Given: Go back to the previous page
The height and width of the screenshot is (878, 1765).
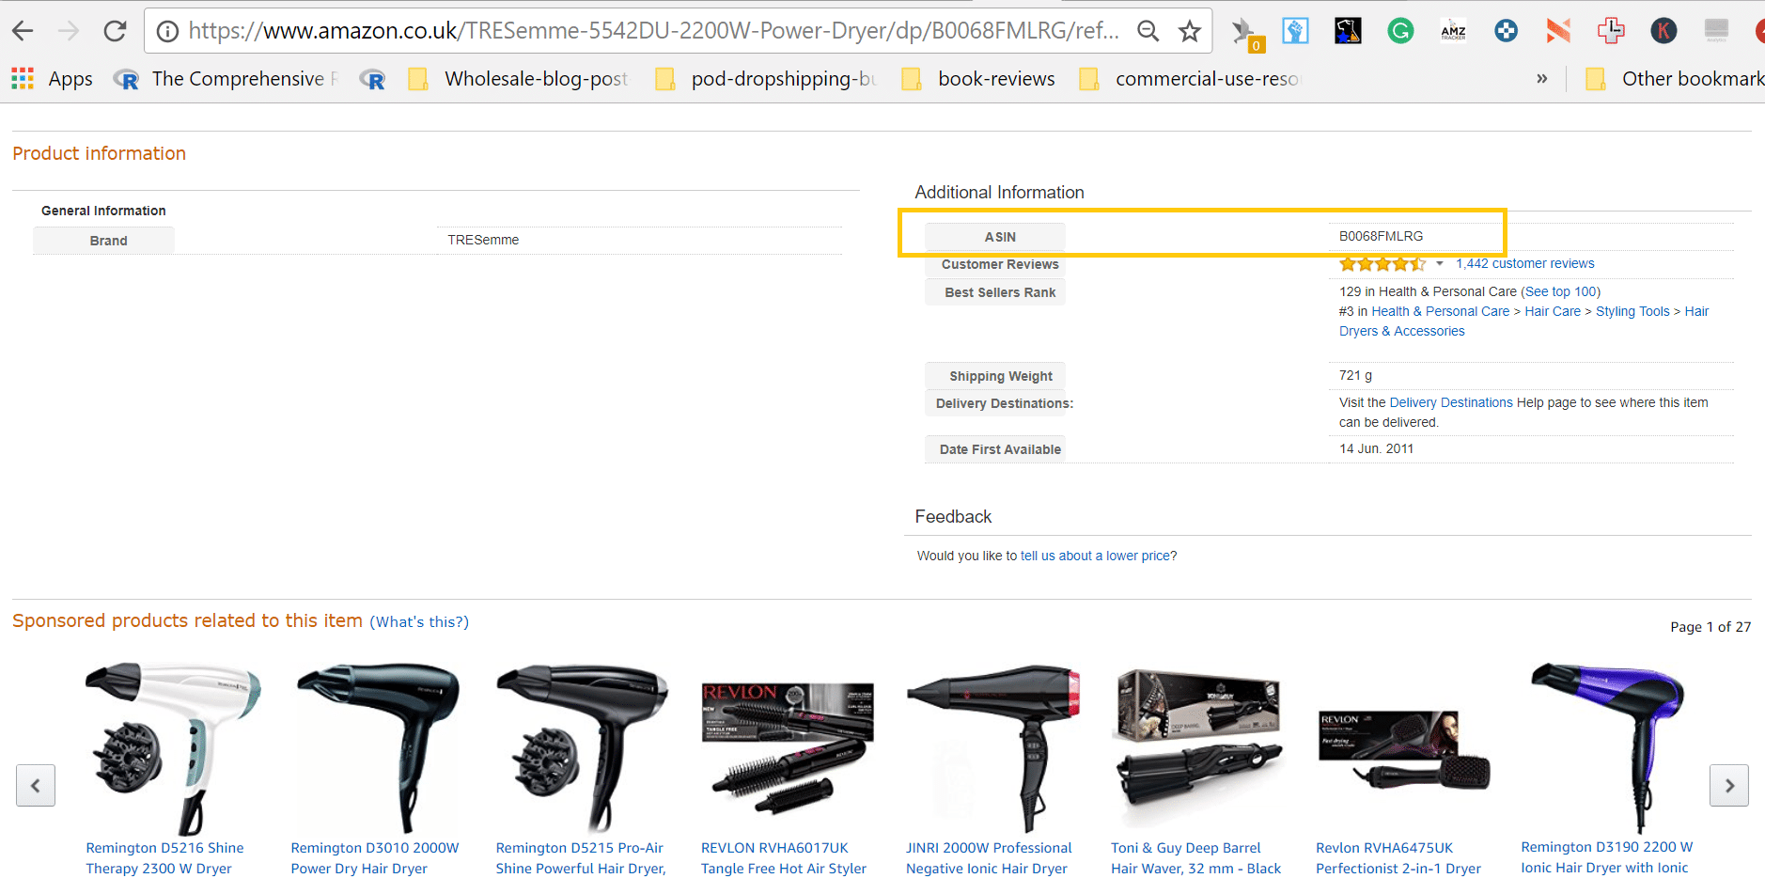Looking at the screenshot, I should pyautogui.click(x=23, y=31).
